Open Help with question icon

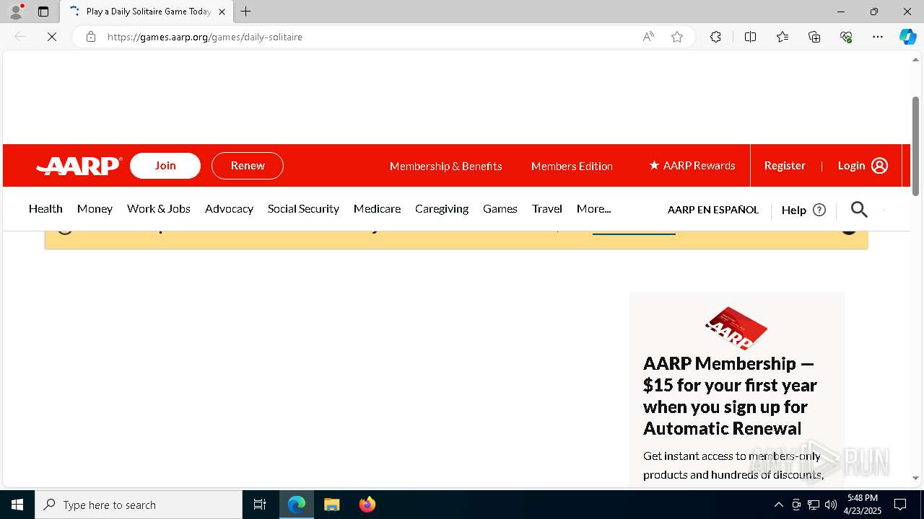pyautogui.click(x=803, y=210)
